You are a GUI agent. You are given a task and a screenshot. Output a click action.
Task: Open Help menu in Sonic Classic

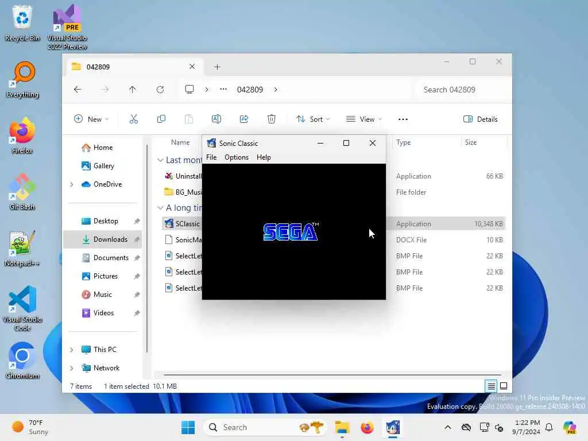tap(264, 157)
